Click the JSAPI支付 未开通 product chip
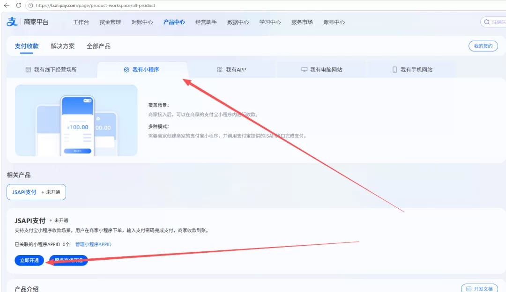The width and height of the screenshot is (506, 292). (x=36, y=192)
